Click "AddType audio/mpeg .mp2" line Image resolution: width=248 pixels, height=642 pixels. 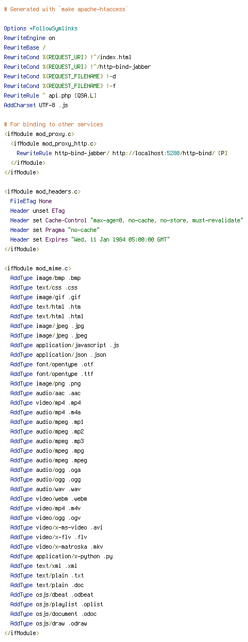(x=47, y=431)
